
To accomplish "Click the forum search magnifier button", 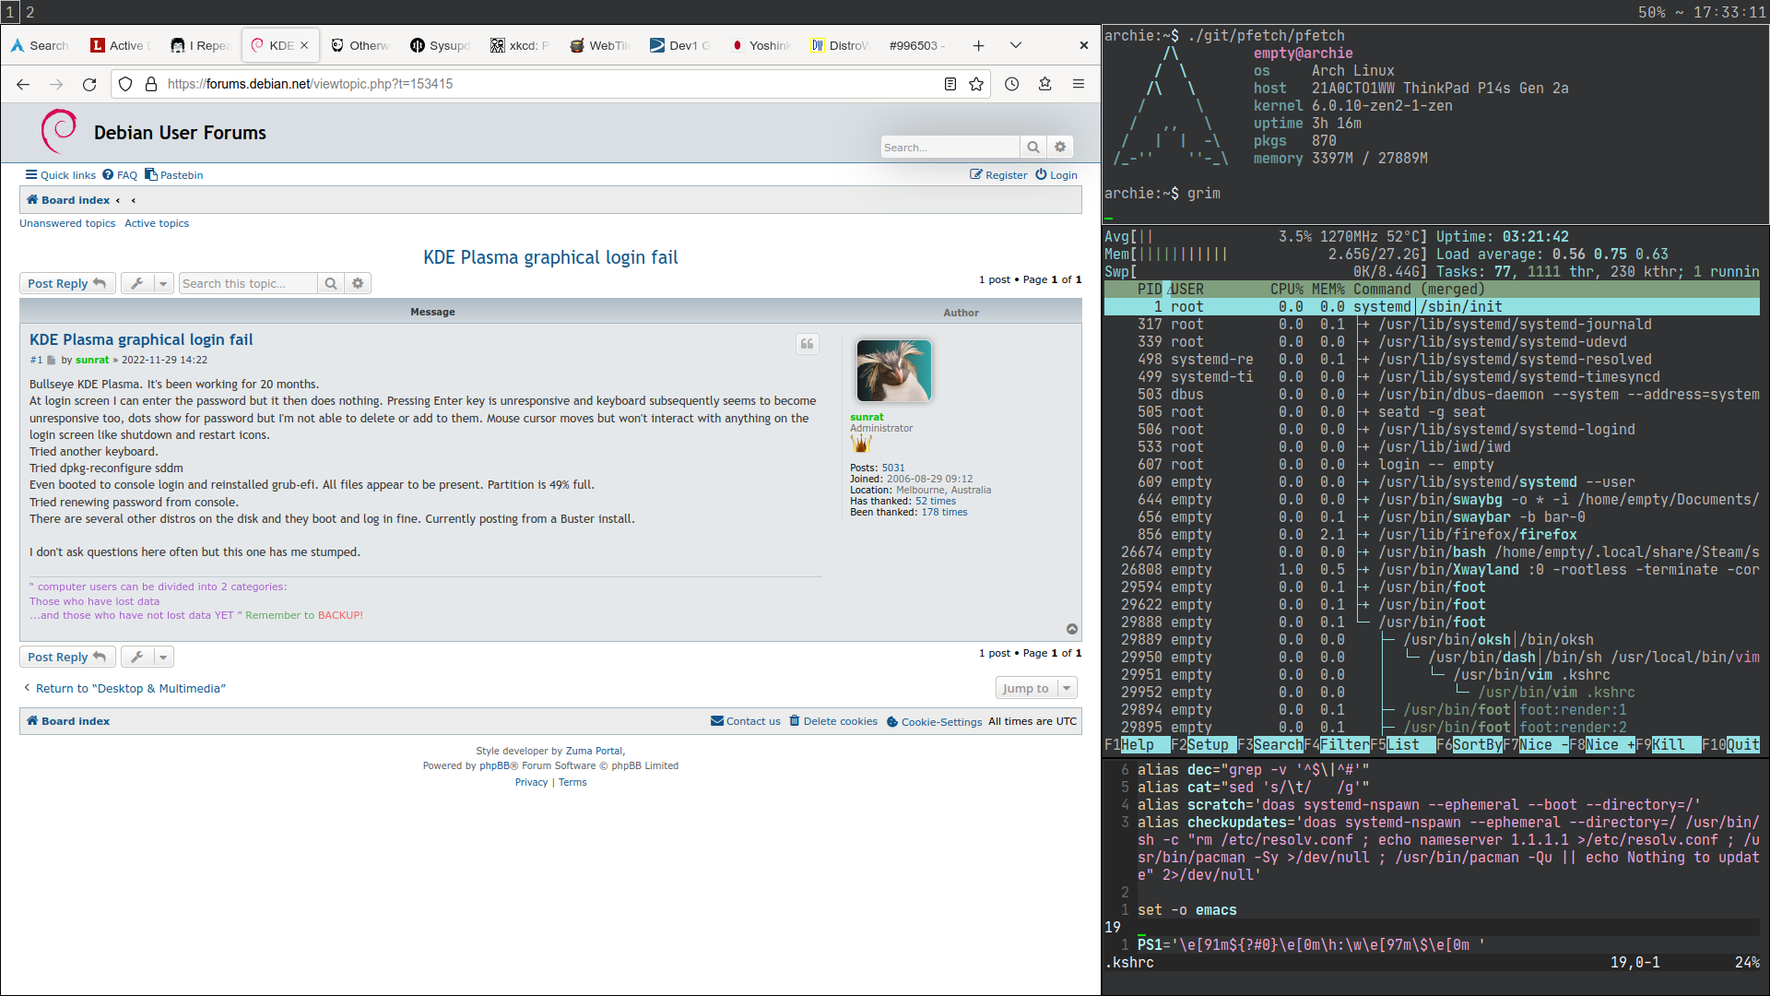I will (x=1032, y=148).
